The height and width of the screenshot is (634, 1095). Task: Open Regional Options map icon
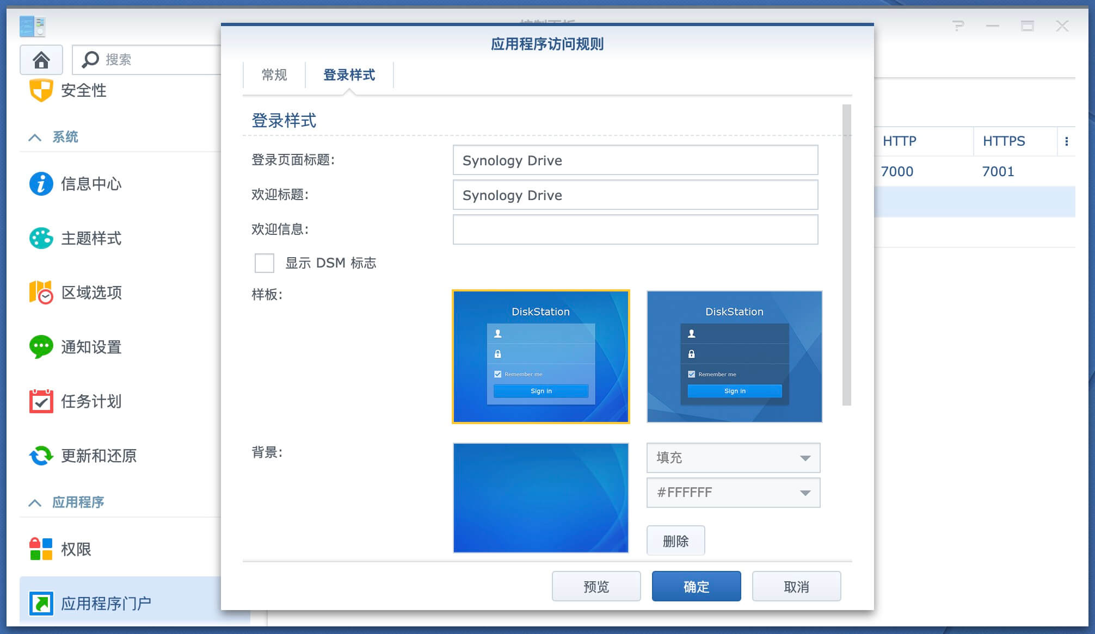[41, 293]
